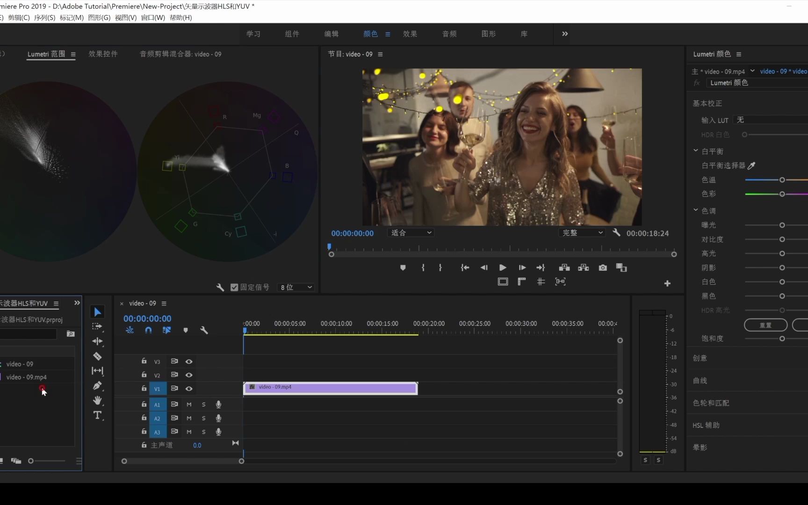Export frame with the camera icon
This screenshot has width=808, height=505.
603,268
